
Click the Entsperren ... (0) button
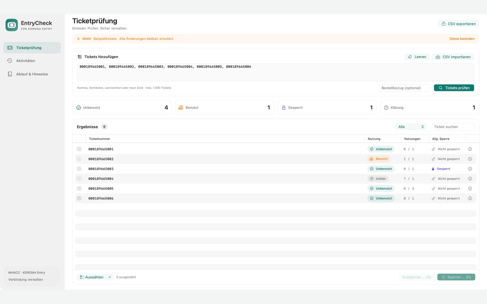(x=417, y=277)
